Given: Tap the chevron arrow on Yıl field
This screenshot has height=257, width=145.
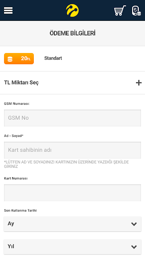Looking at the screenshot, I should pyautogui.click(x=134, y=247).
